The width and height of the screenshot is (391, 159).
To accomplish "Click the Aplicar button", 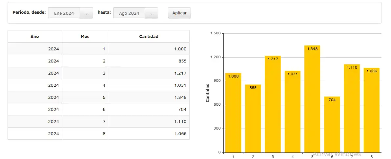I will (179, 13).
